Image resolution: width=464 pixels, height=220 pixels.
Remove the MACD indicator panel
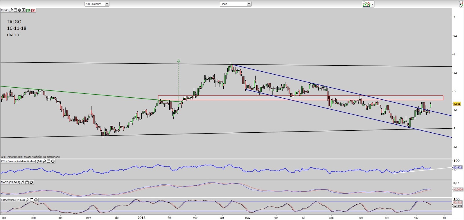tap(31, 182)
